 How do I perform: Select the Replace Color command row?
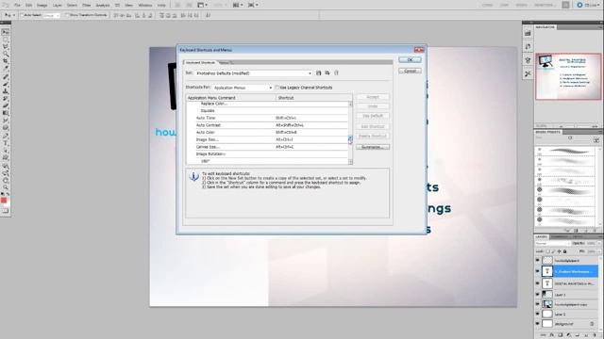click(x=267, y=104)
